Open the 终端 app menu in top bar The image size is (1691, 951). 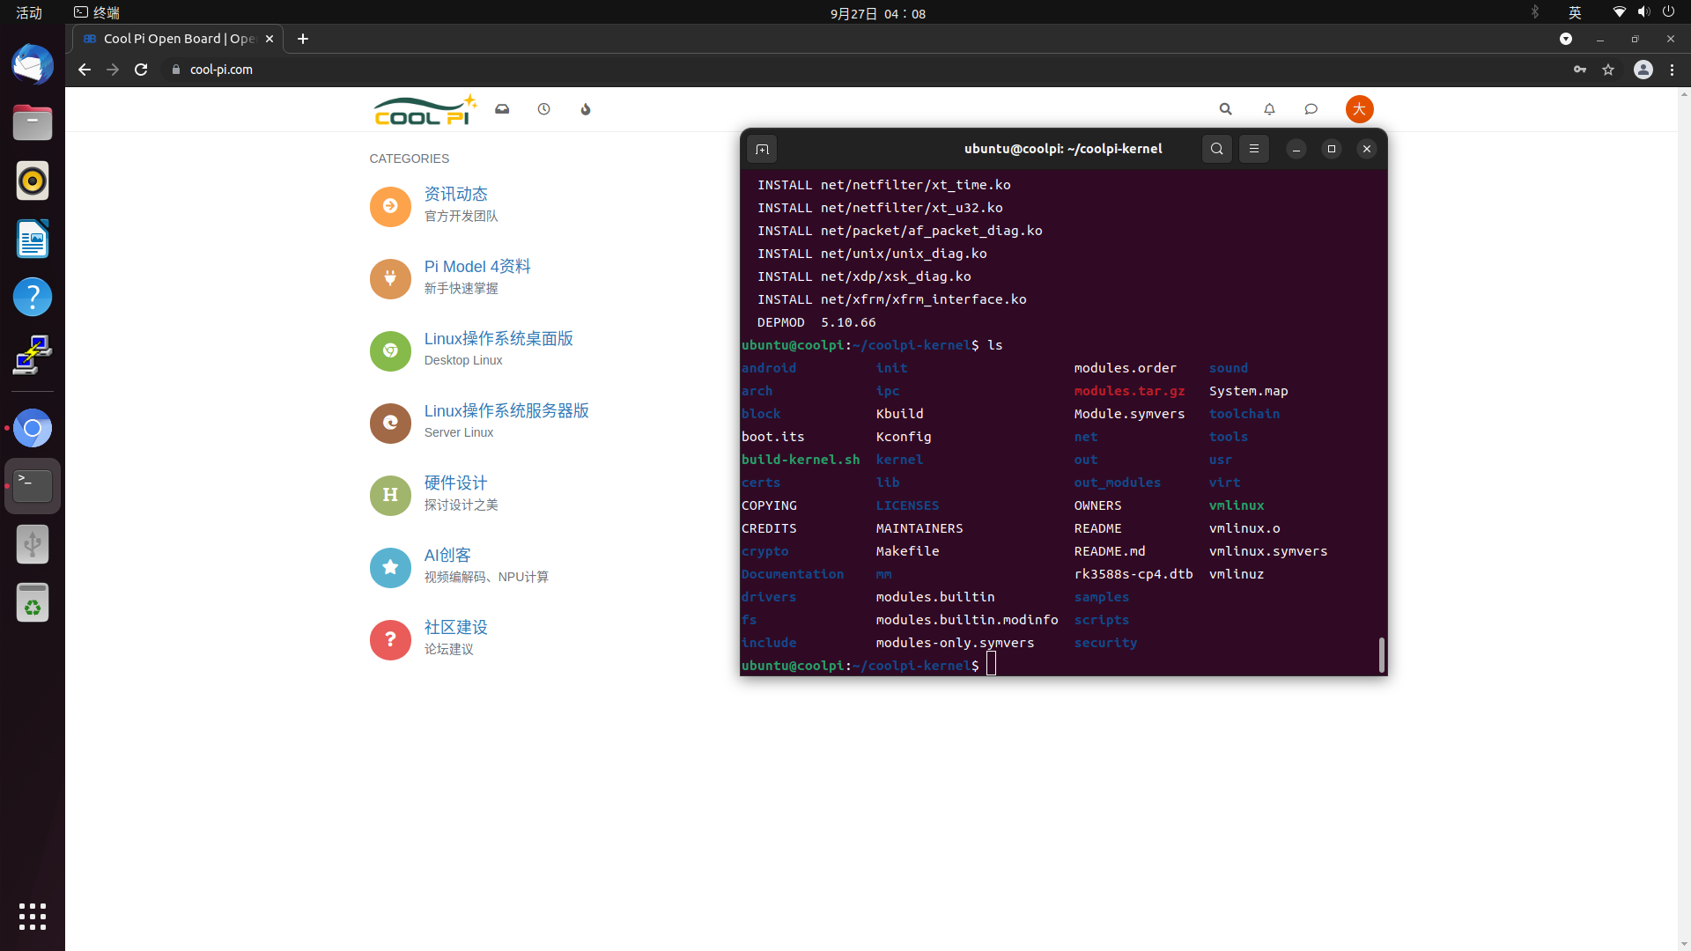(97, 12)
